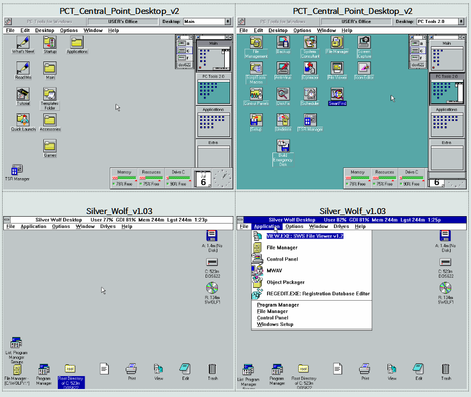The width and height of the screenshot is (471, 397).
Task: Open the File Management icon
Action: tap(256, 47)
